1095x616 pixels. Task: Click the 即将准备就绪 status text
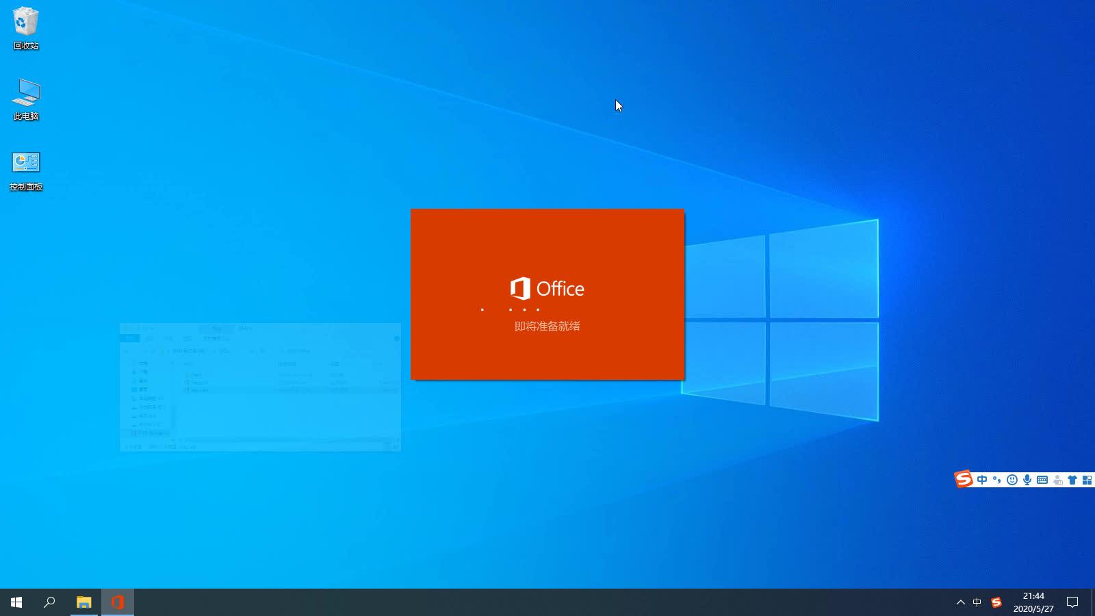(x=547, y=326)
